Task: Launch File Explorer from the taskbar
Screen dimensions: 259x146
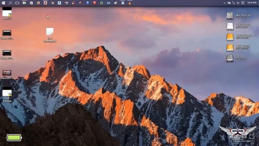Action: (24, 3)
